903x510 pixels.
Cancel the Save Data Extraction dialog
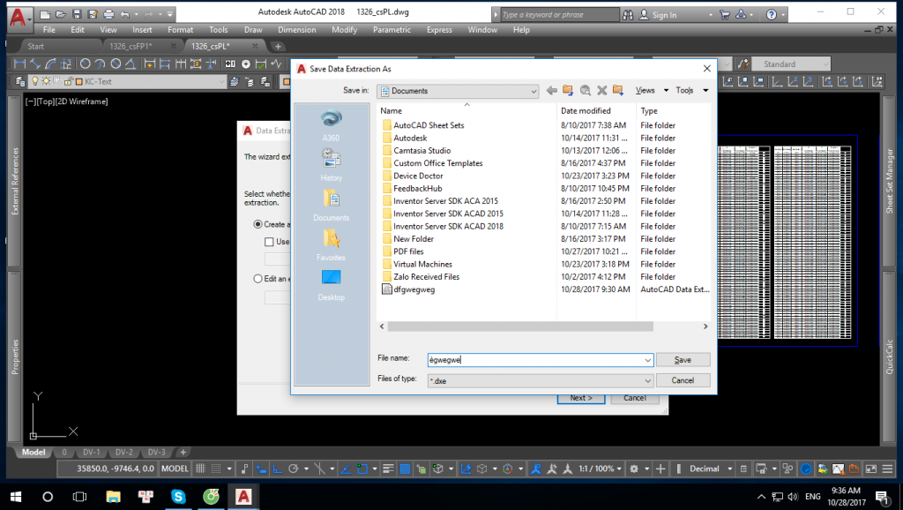click(x=683, y=380)
